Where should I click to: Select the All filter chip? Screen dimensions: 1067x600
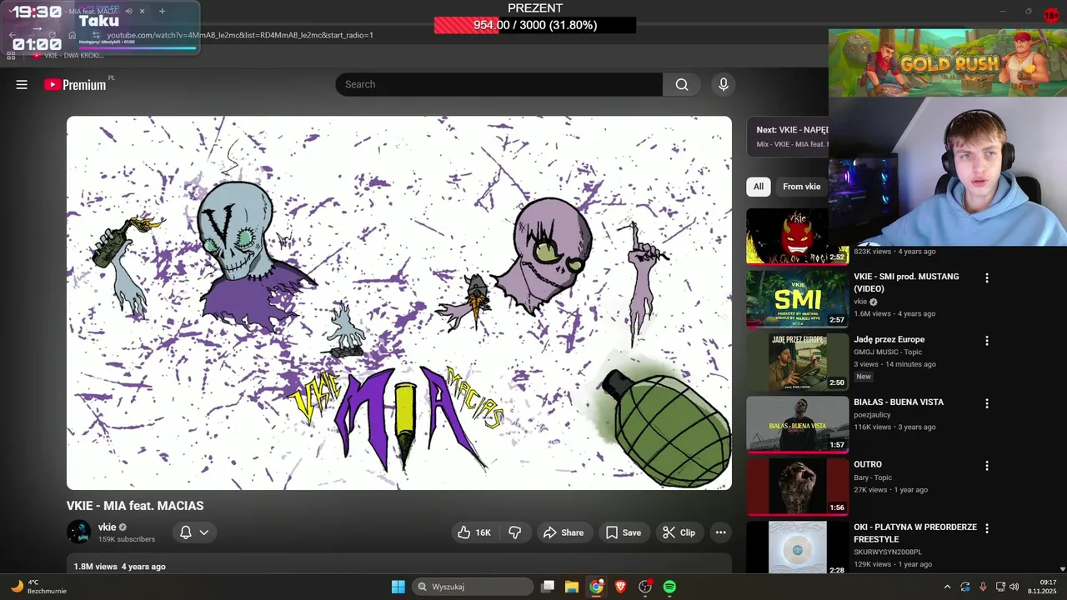[759, 187]
